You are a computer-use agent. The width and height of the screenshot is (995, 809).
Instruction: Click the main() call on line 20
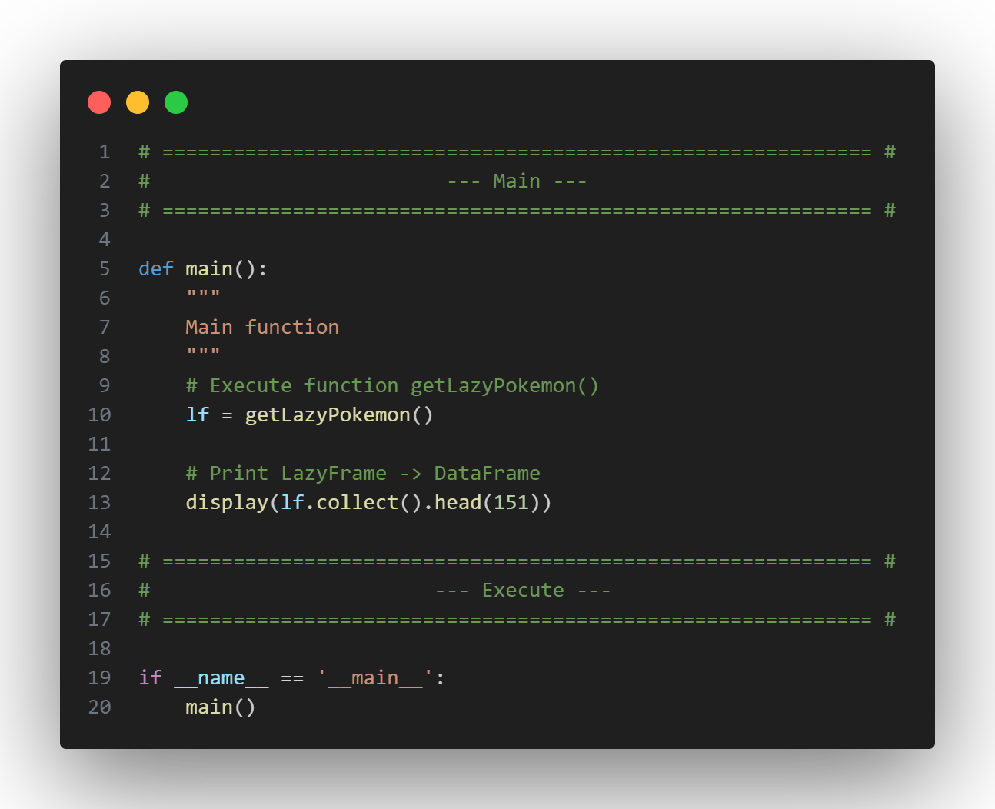[221, 707]
